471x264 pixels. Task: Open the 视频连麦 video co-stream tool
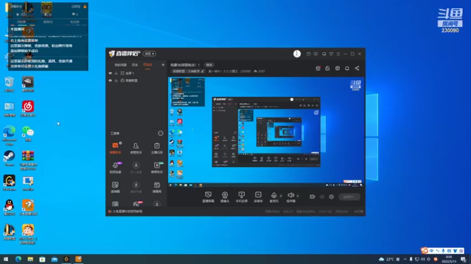(115, 168)
